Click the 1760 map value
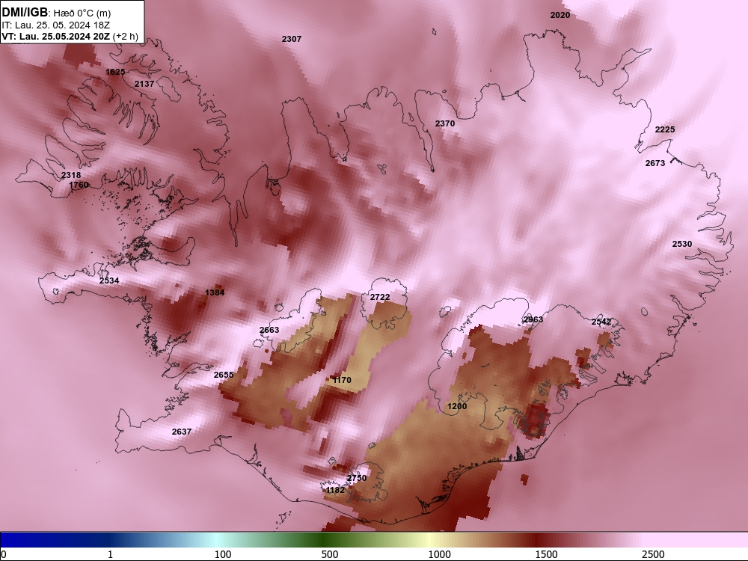Image resolution: width=748 pixels, height=561 pixels. coord(79,185)
